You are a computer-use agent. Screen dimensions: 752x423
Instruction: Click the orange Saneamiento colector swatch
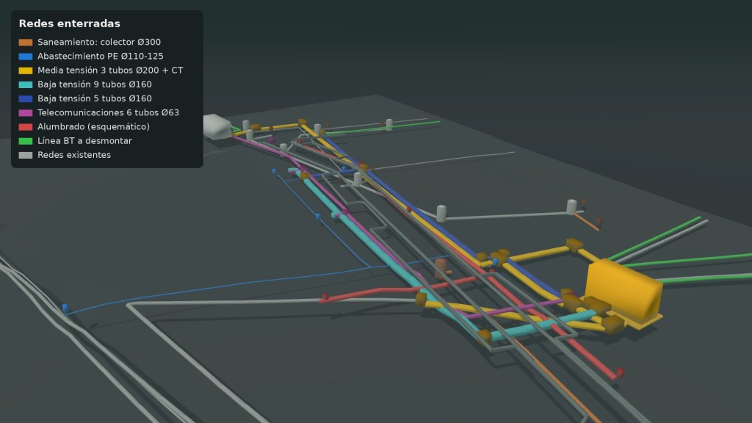click(26, 42)
